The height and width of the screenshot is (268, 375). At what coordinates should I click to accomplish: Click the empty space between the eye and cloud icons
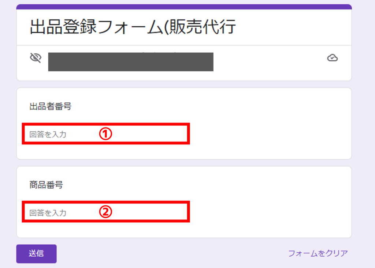(270, 62)
